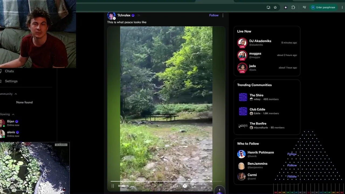
Task: Toggle picture-in-picture mode on video
Action: click(x=194, y=186)
